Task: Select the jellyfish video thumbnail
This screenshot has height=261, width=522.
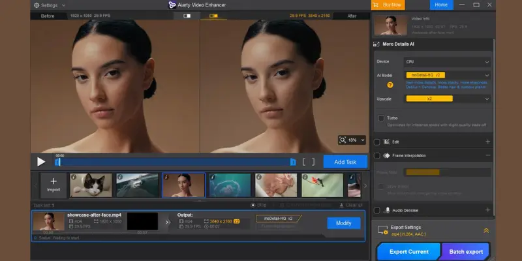Action: pyautogui.click(x=230, y=185)
